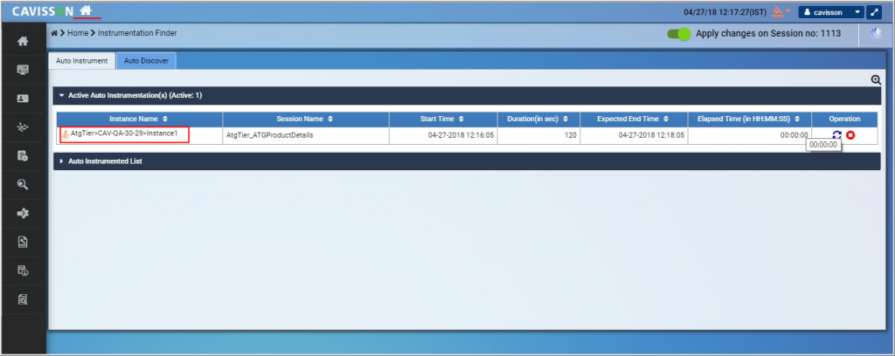Toggle Apply changes on Session switch
Image resolution: width=895 pixels, height=356 pixels.
(678, 34)
